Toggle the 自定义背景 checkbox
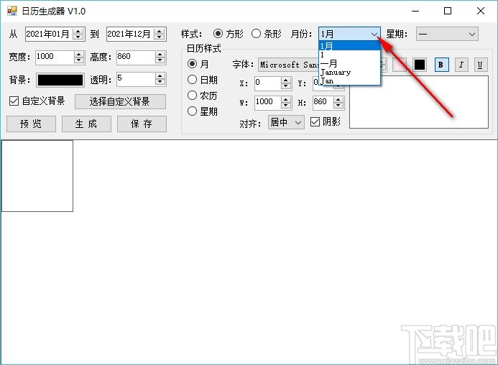This screenshot has width=498, height=365. [x=14, y=101]
